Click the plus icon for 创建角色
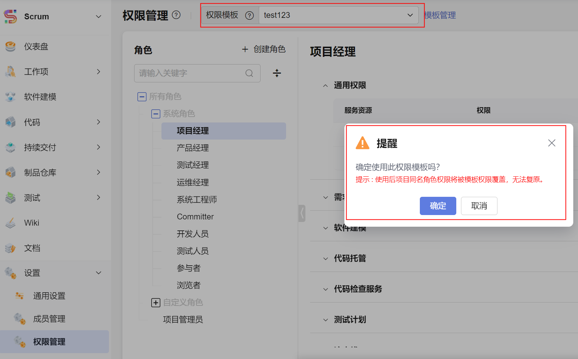 click(245, 49)
